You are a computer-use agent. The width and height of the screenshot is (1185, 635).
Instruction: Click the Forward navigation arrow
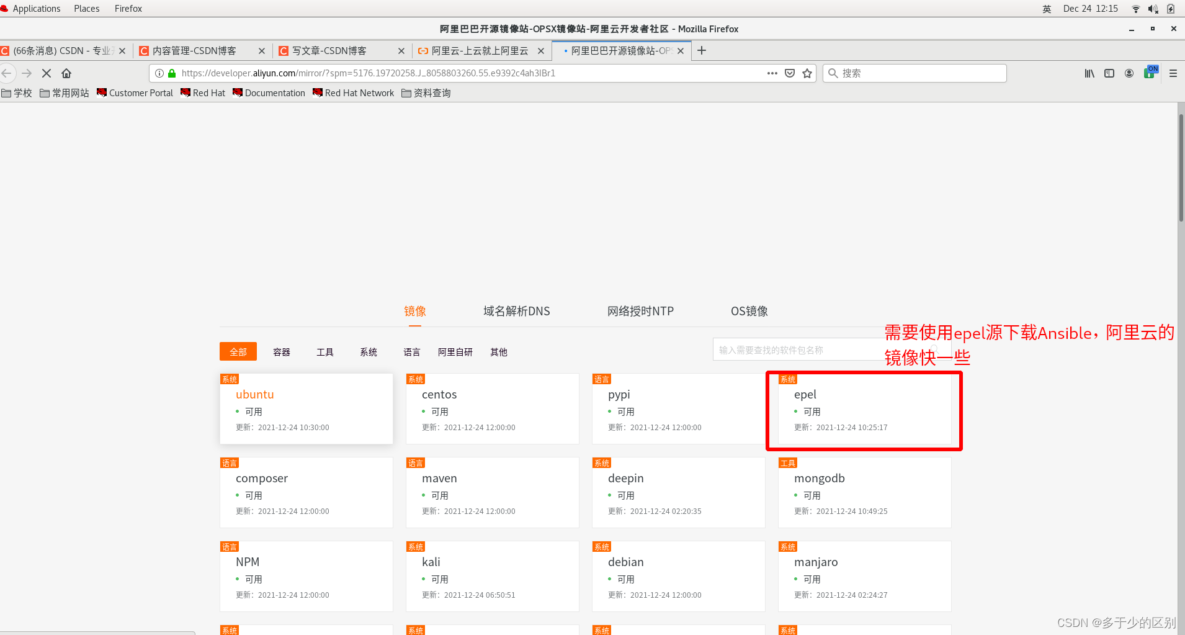[27, 73]
